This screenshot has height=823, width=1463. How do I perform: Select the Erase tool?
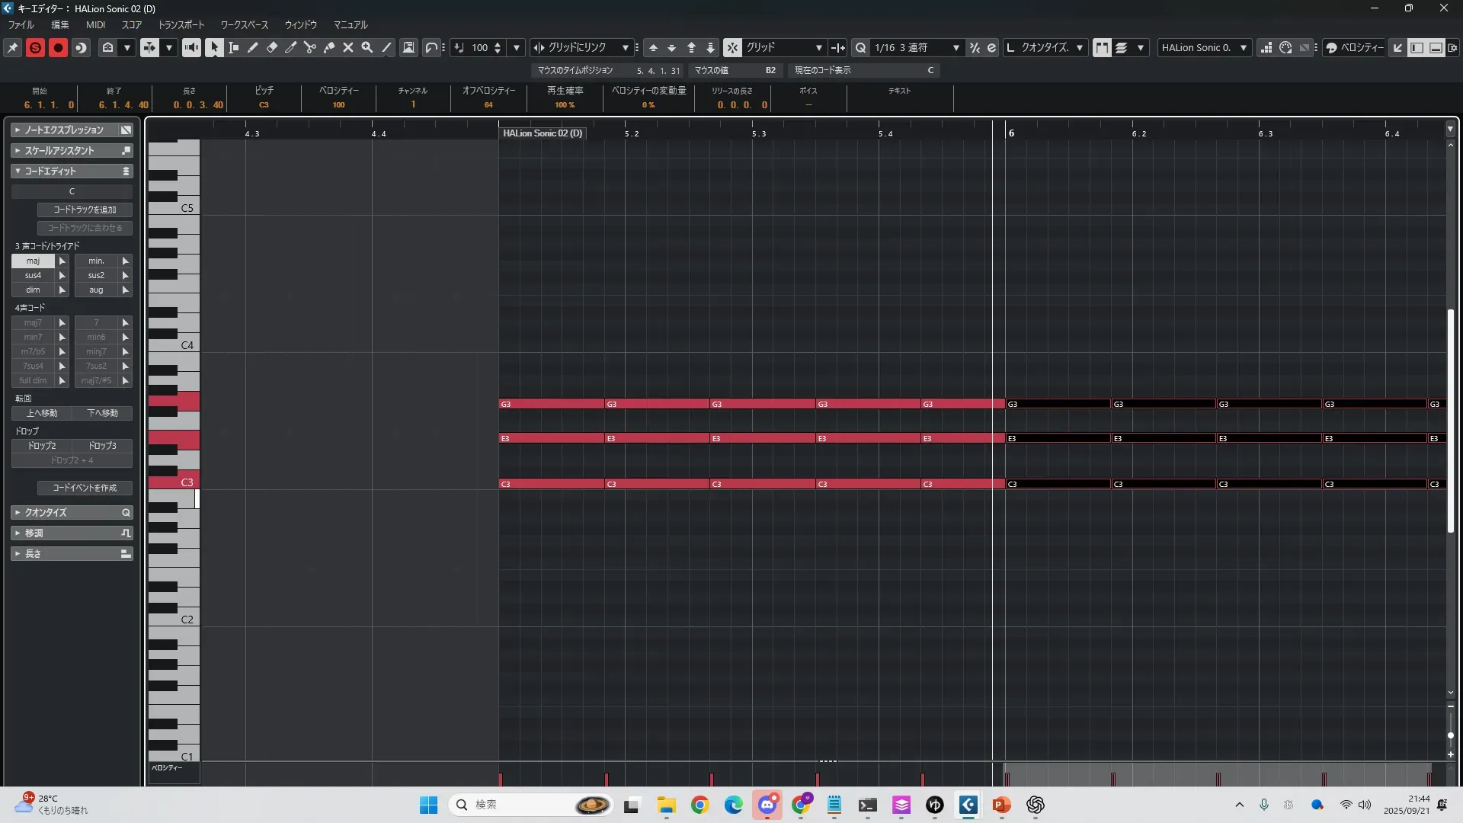(x=272, y=47)
